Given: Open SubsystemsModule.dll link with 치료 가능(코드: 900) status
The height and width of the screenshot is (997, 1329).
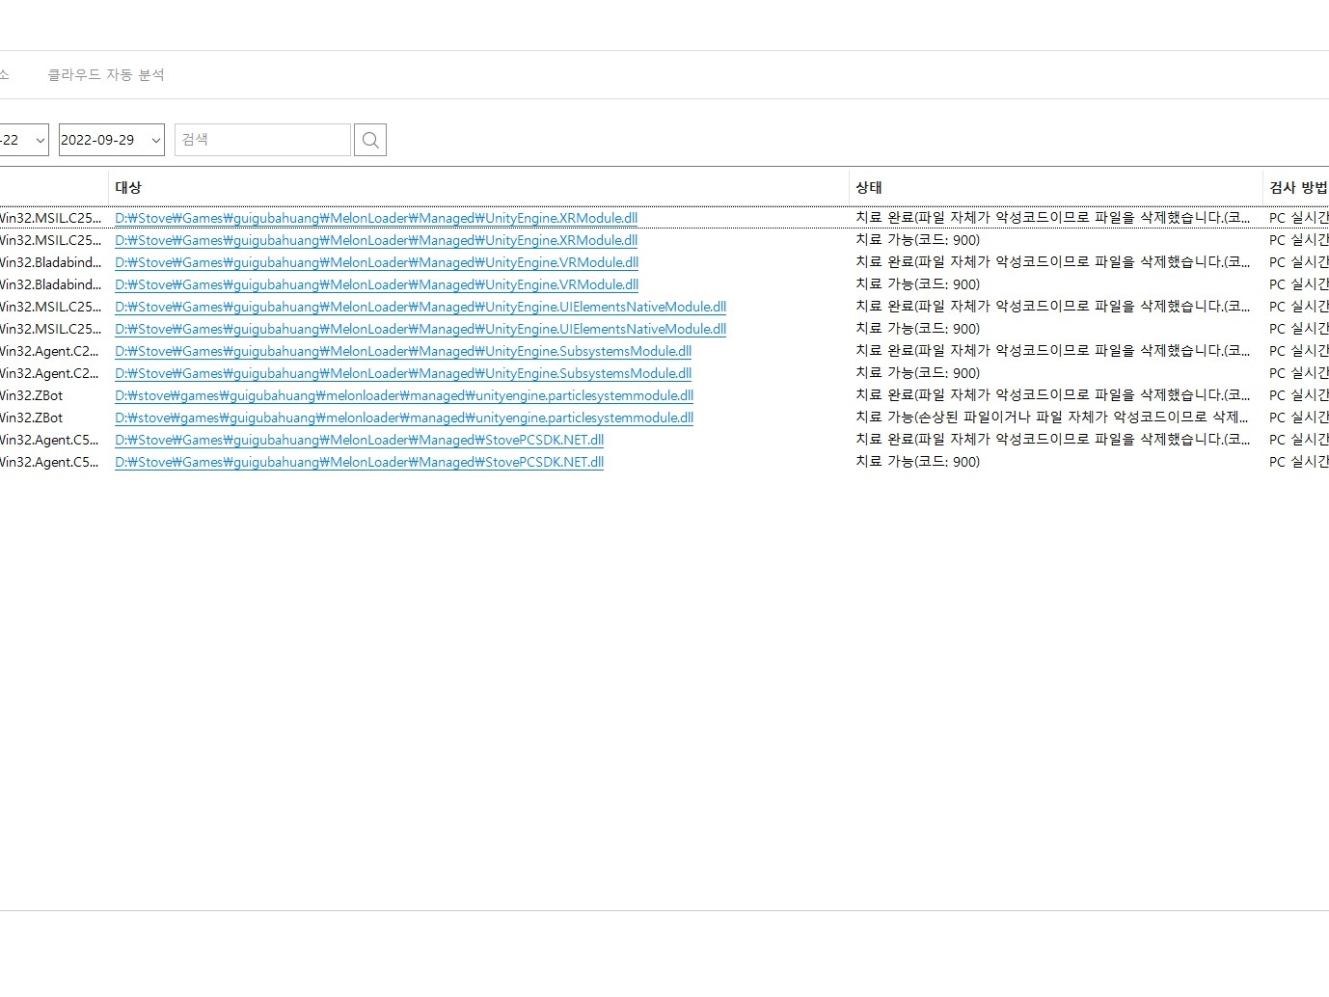Looking at the screenshot, I should coord(403,373).
